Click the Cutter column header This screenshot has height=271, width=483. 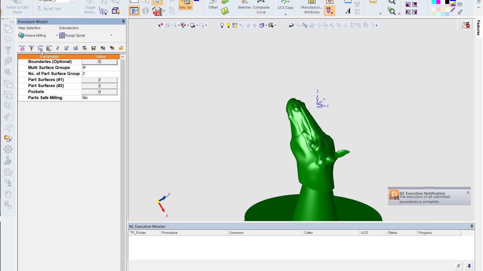pos(331,233)
